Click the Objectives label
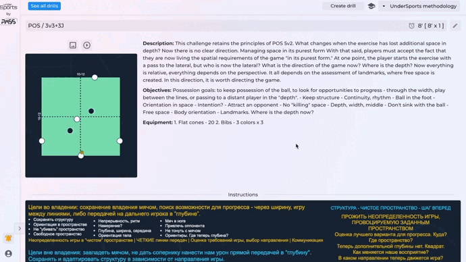Screen dimensions: 466x262 [x=157, y=90]
